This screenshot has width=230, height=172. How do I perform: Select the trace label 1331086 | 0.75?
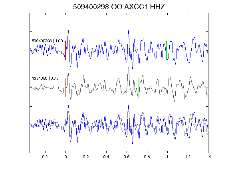(x=45, y=78)
